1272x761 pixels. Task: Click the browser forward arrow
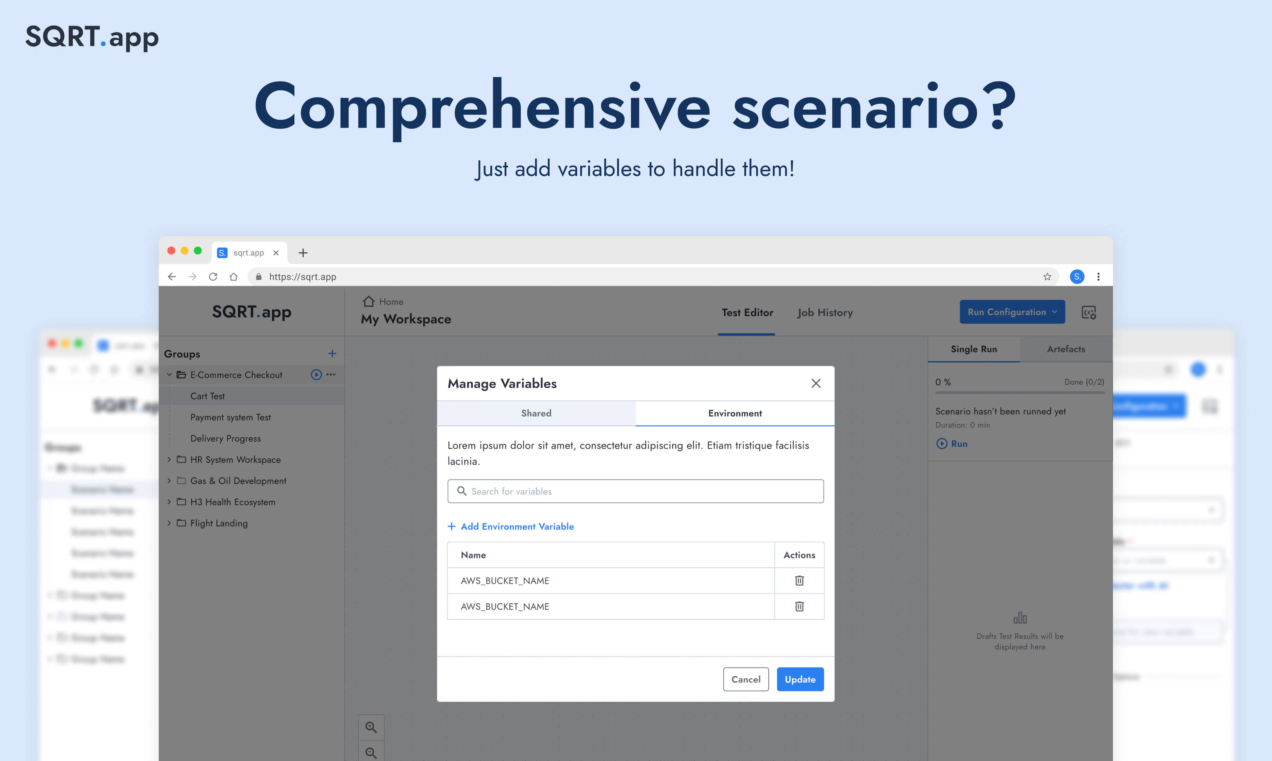click(x=193, y=277)
